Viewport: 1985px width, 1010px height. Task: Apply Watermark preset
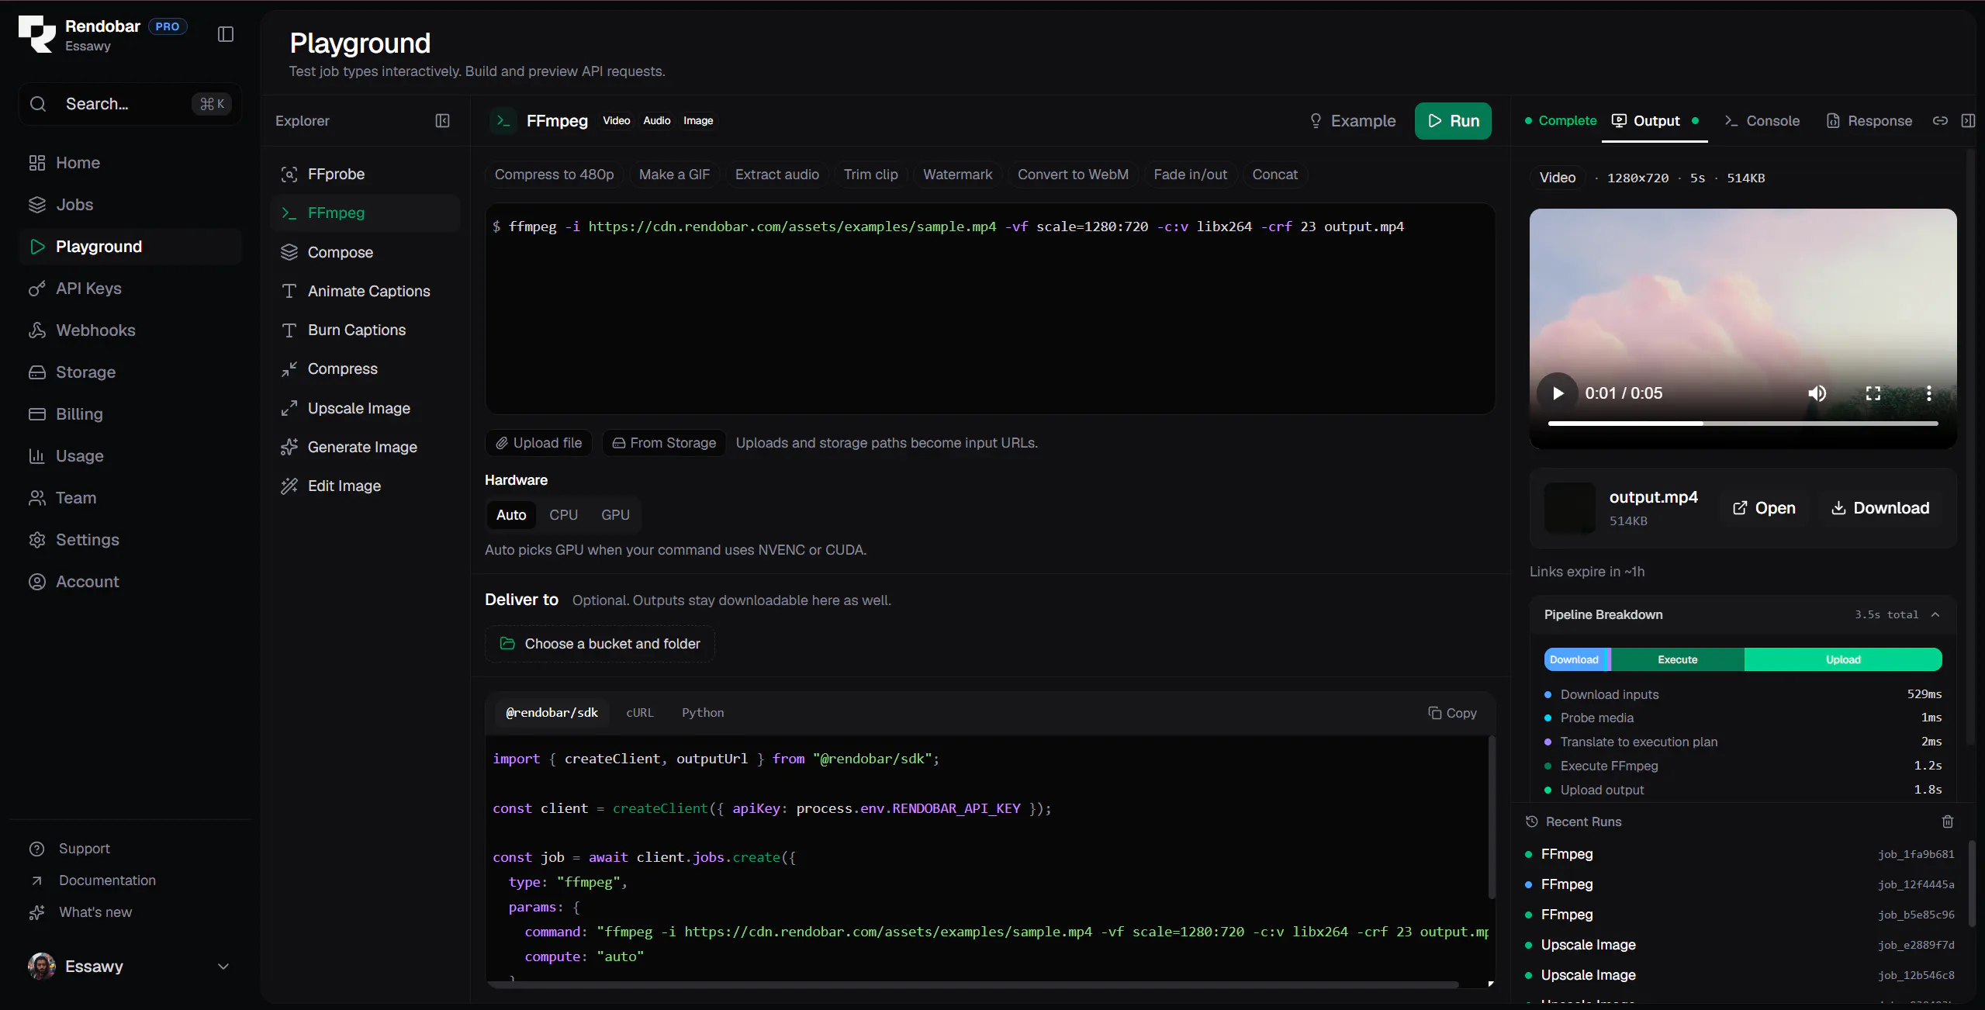coord(957,175)
